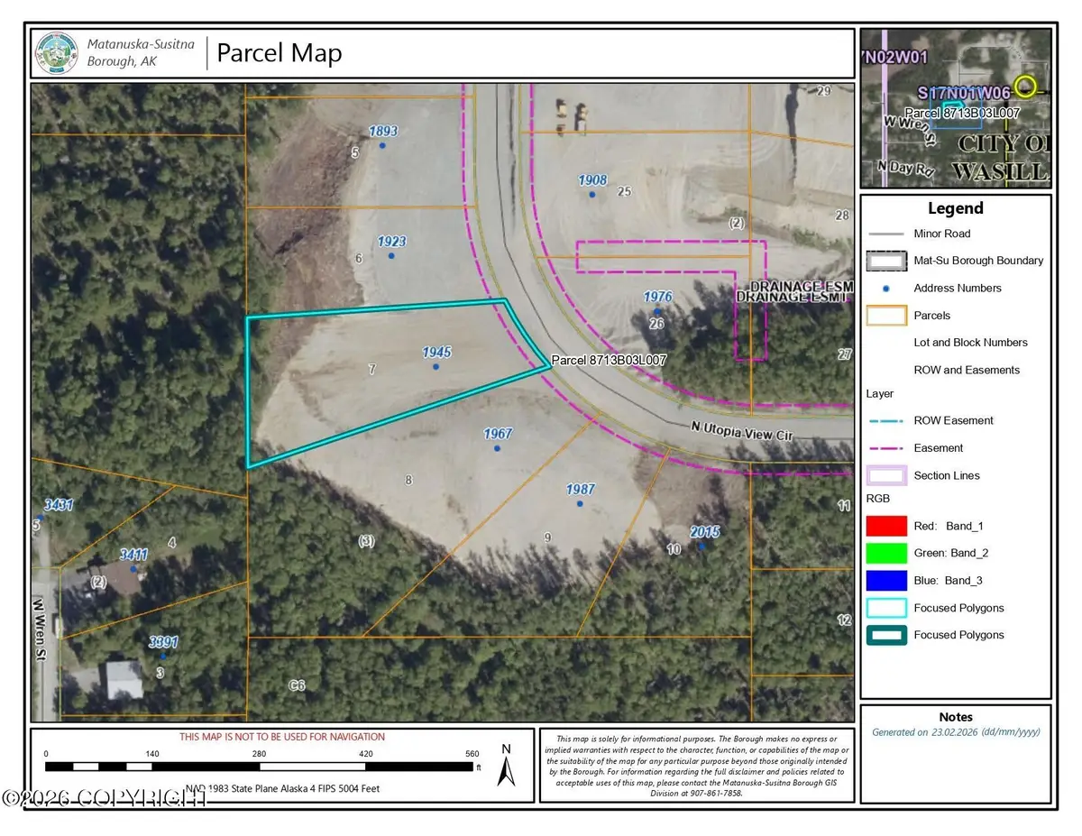Click the Parcels orange rectangle symbol
The height and width of the screenshot is (836, 1082).
click(885, 315)
